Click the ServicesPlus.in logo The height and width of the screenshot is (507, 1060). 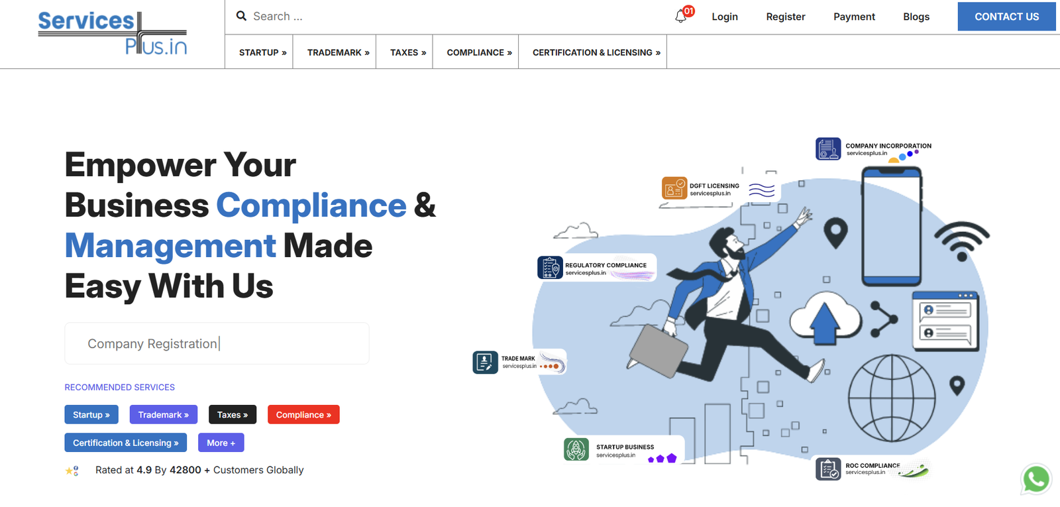113,33
